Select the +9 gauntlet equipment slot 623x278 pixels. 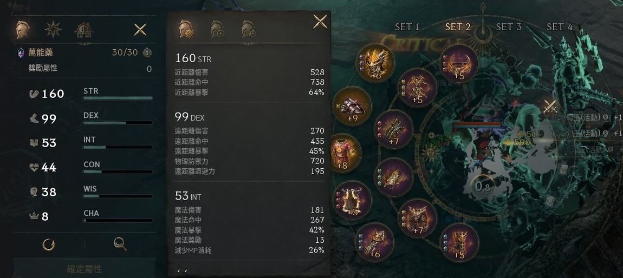pyautogui.click(x=353, y=107)
